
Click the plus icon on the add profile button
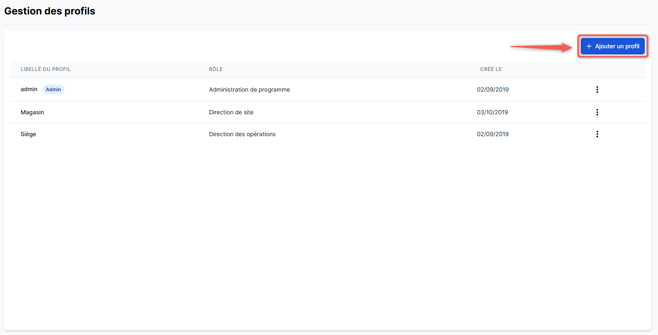pyautogui.click(x=589, y=46)
